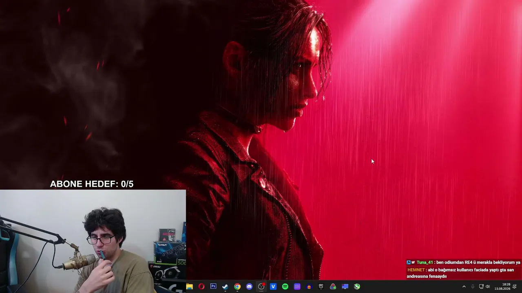Open the purple grid app in taskbar
522x293 pixels.
[x=297, y=286]
